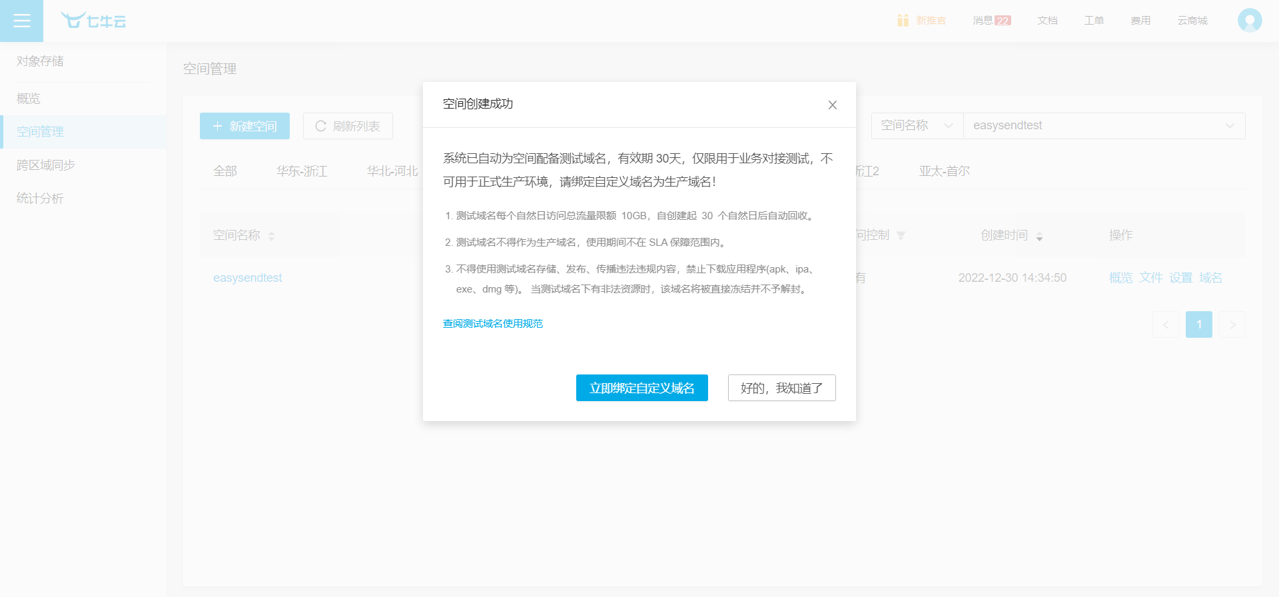1279x597 pixels.
Task: Open 跨区域同步 in the sidebar
Action: (46, 165)
